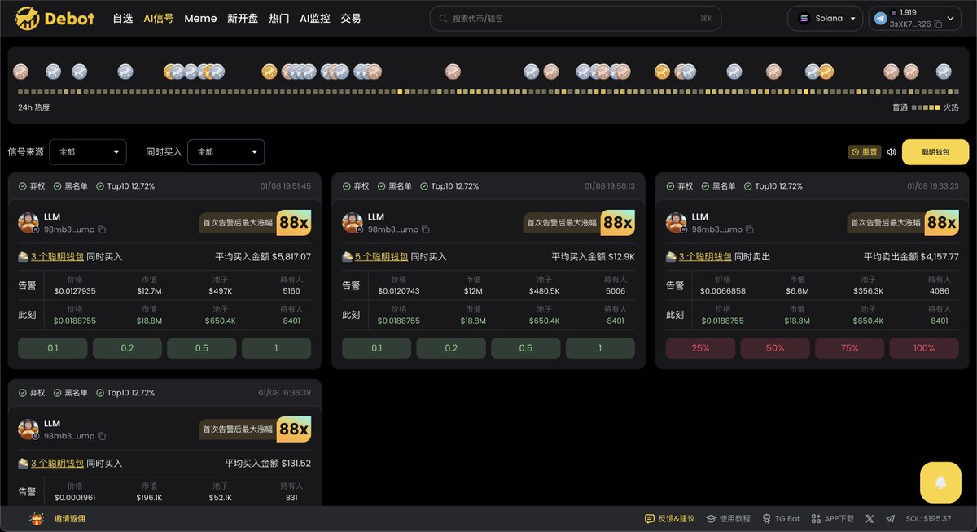
Task: Copy LLM address in the 19:50:13 card
Action: click(x=426, y=229)
